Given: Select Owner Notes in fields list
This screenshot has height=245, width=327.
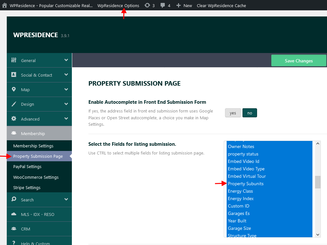Looking at the screenshot, I should pyautogui.click(x=269, y=146).
